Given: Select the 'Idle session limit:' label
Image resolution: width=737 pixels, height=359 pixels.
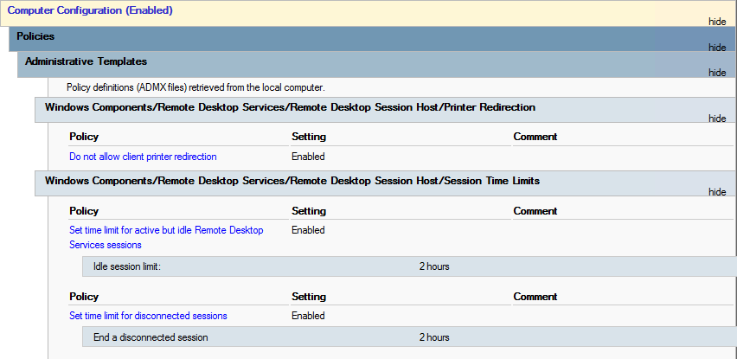Looking at the screenshot, I should click(x=127, y=266).
